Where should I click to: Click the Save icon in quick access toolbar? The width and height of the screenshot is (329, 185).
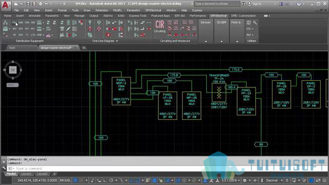[x=28, y=4]
